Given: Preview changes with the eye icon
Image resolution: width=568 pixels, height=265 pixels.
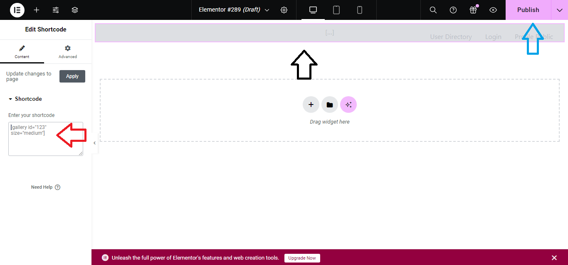Looking at the screenshot, I should pos(493,10).
